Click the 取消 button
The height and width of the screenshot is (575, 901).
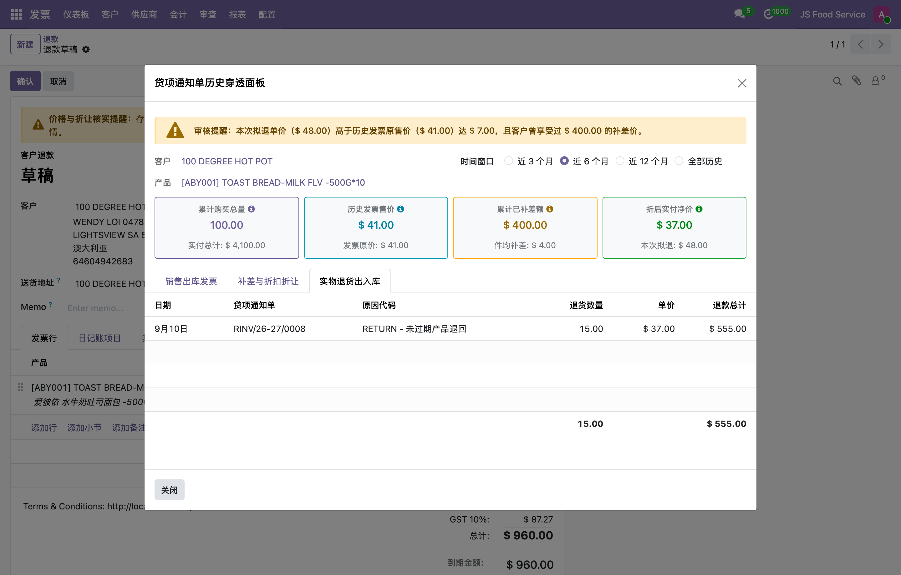pos(58,81)
